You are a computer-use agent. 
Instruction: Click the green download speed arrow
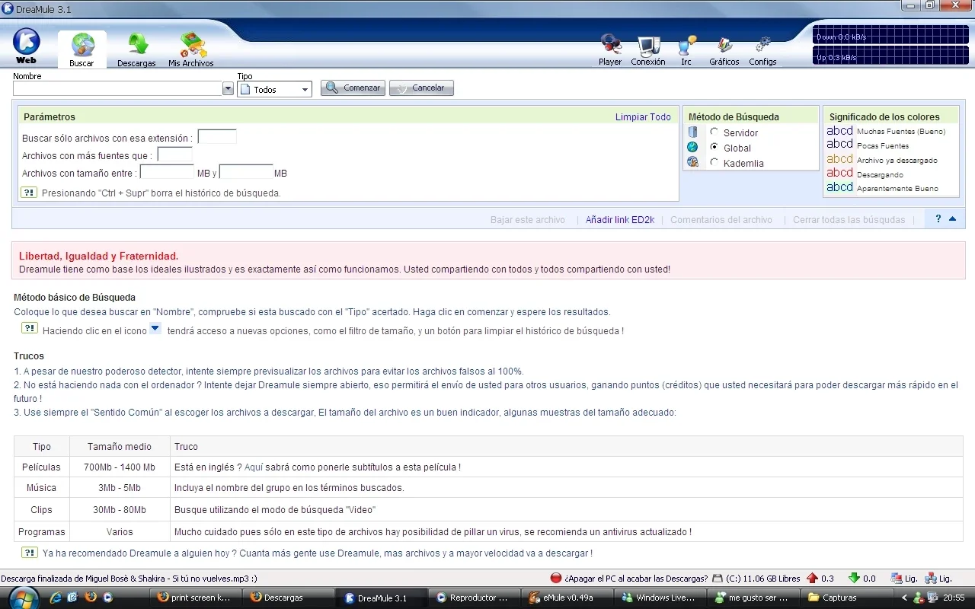pos(854,578)
